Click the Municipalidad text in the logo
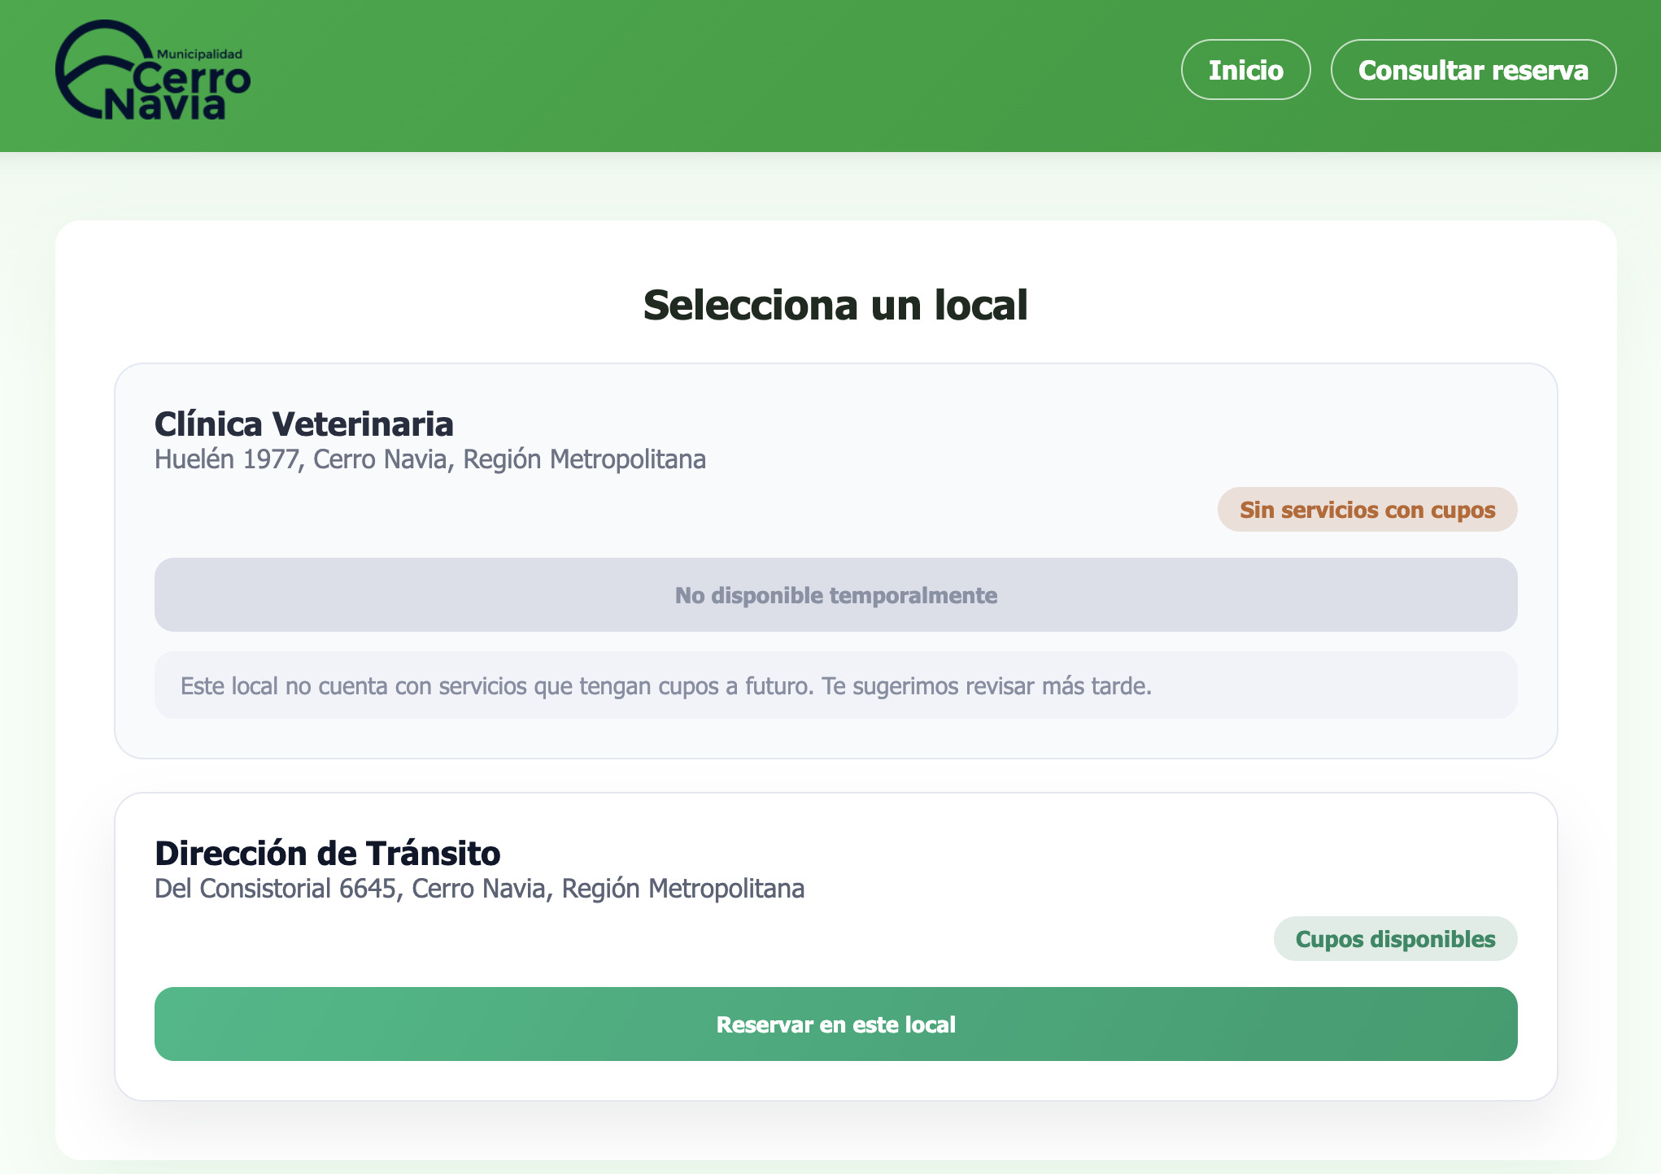 tap(201, 53)
